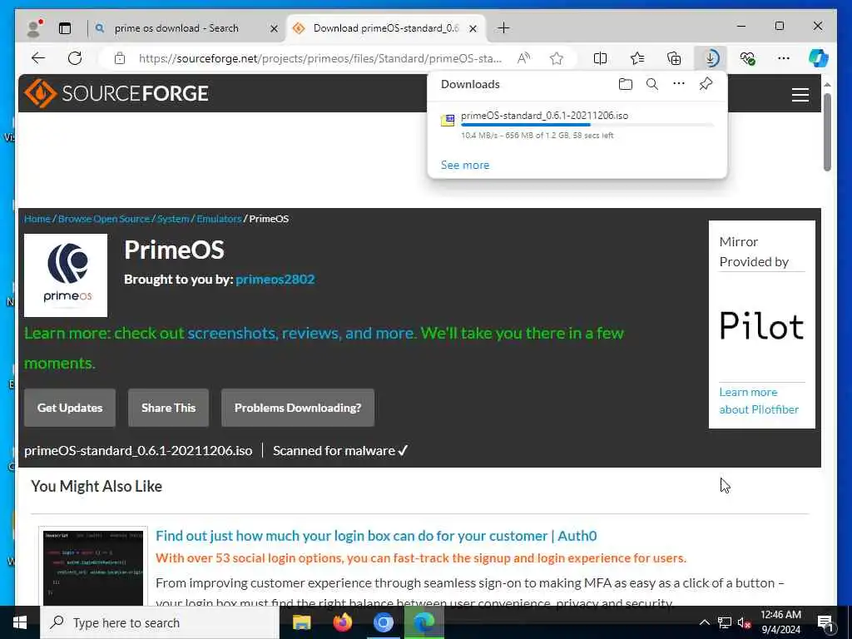The width and height of the screenshot is (852, 639).
Task: Click Problems Downloading? button
Action: 298,408
